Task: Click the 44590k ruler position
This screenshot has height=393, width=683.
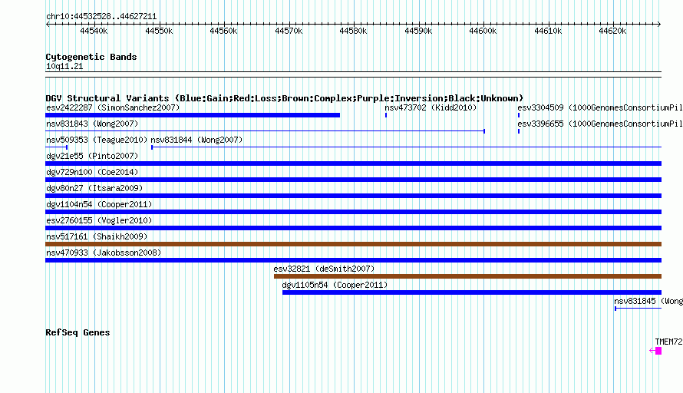Action: tap(418, 31)
